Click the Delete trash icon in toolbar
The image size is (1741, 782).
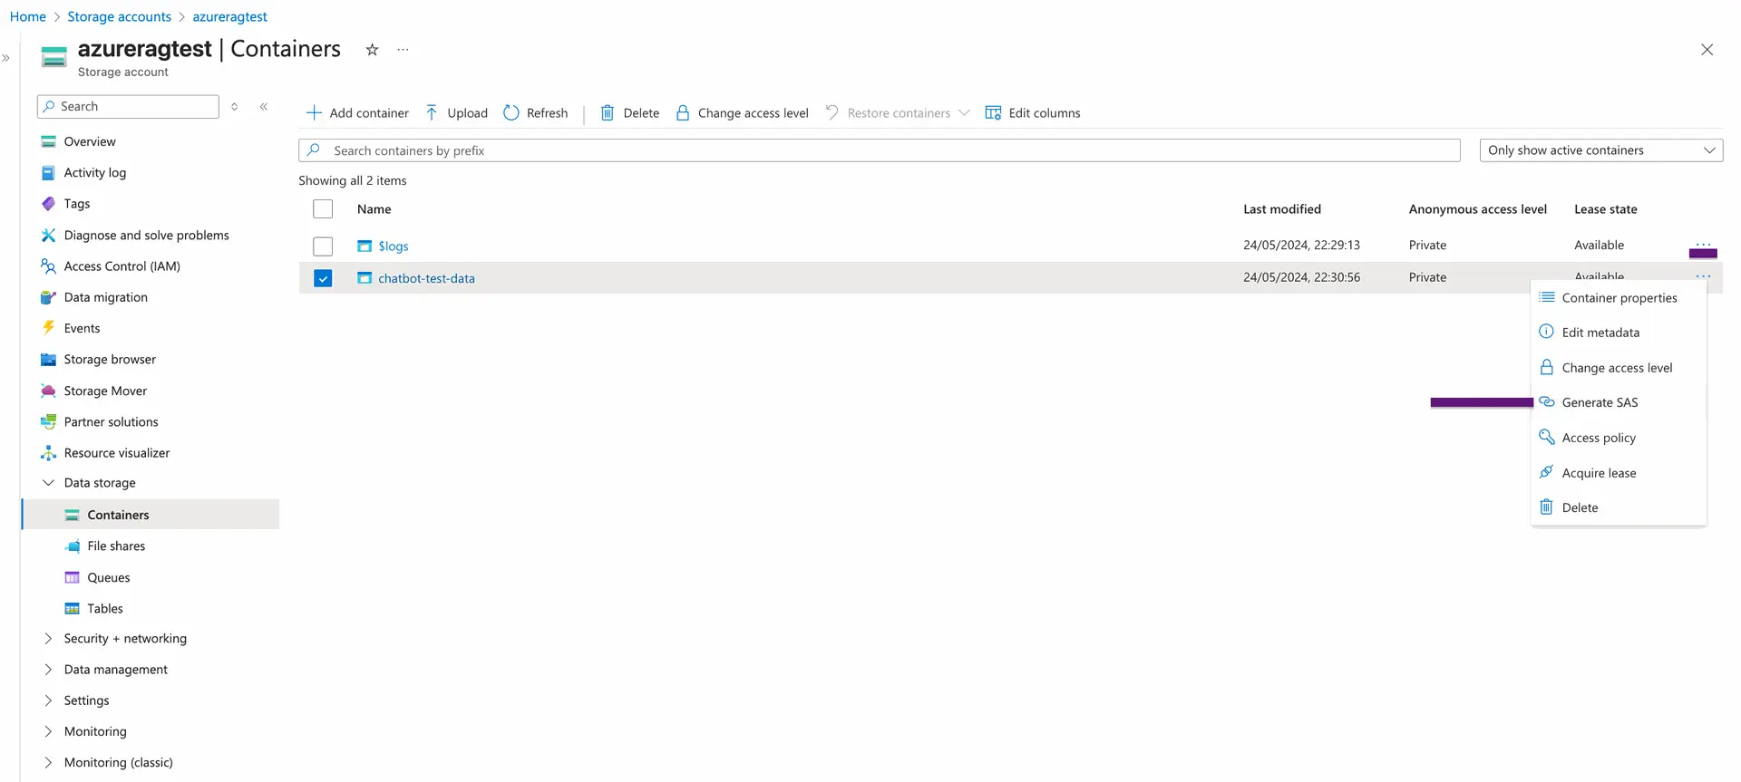[x=608, y=113]
